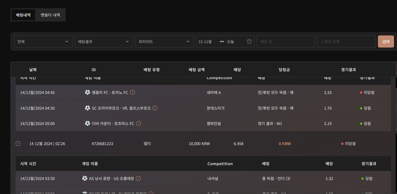Click the 15 11월 start date
Image resolution: width=397 pixels, height=194 pixels.
click(x=205, y=41)
